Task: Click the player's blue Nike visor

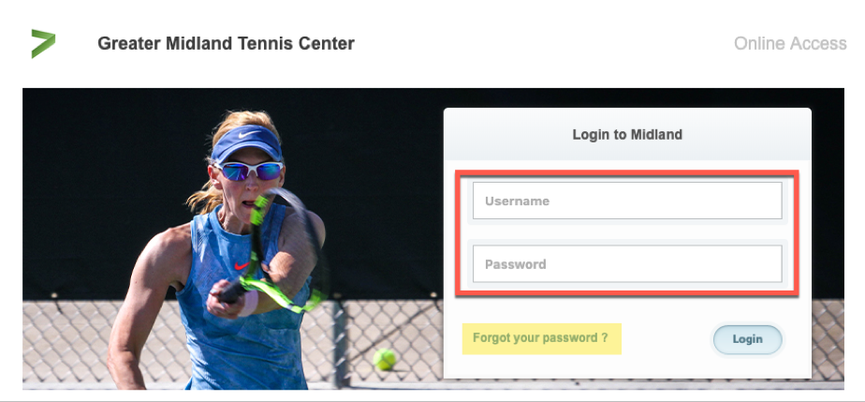Action: pyautogui.click(x=246, y=142)
